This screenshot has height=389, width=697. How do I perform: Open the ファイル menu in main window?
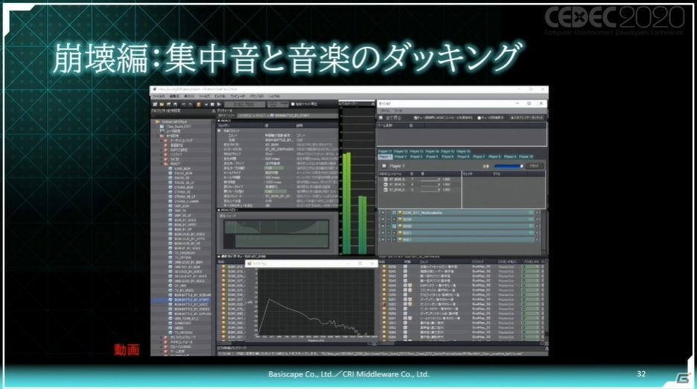coord(159,96)
